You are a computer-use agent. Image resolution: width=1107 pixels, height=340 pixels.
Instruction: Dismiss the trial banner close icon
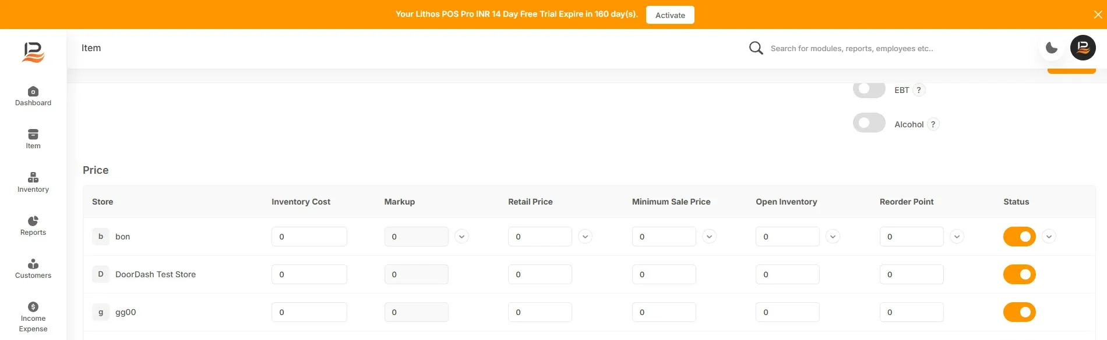(1098, 15)
